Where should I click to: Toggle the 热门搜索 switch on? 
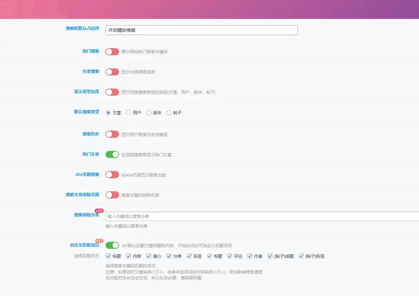tap(112, 52)
